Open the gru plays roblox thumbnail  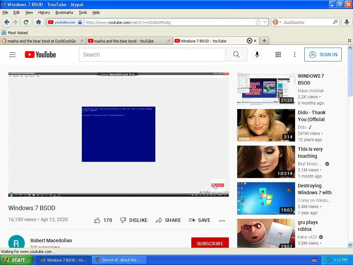click(x=266, y=233)
